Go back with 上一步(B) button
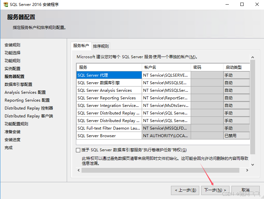This screenshot has width=264, height=199. click(185, 190)
